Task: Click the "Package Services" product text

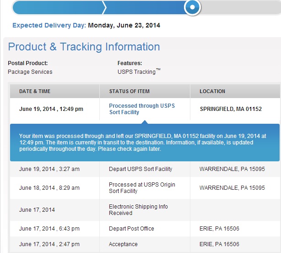Action: [30, 72]
